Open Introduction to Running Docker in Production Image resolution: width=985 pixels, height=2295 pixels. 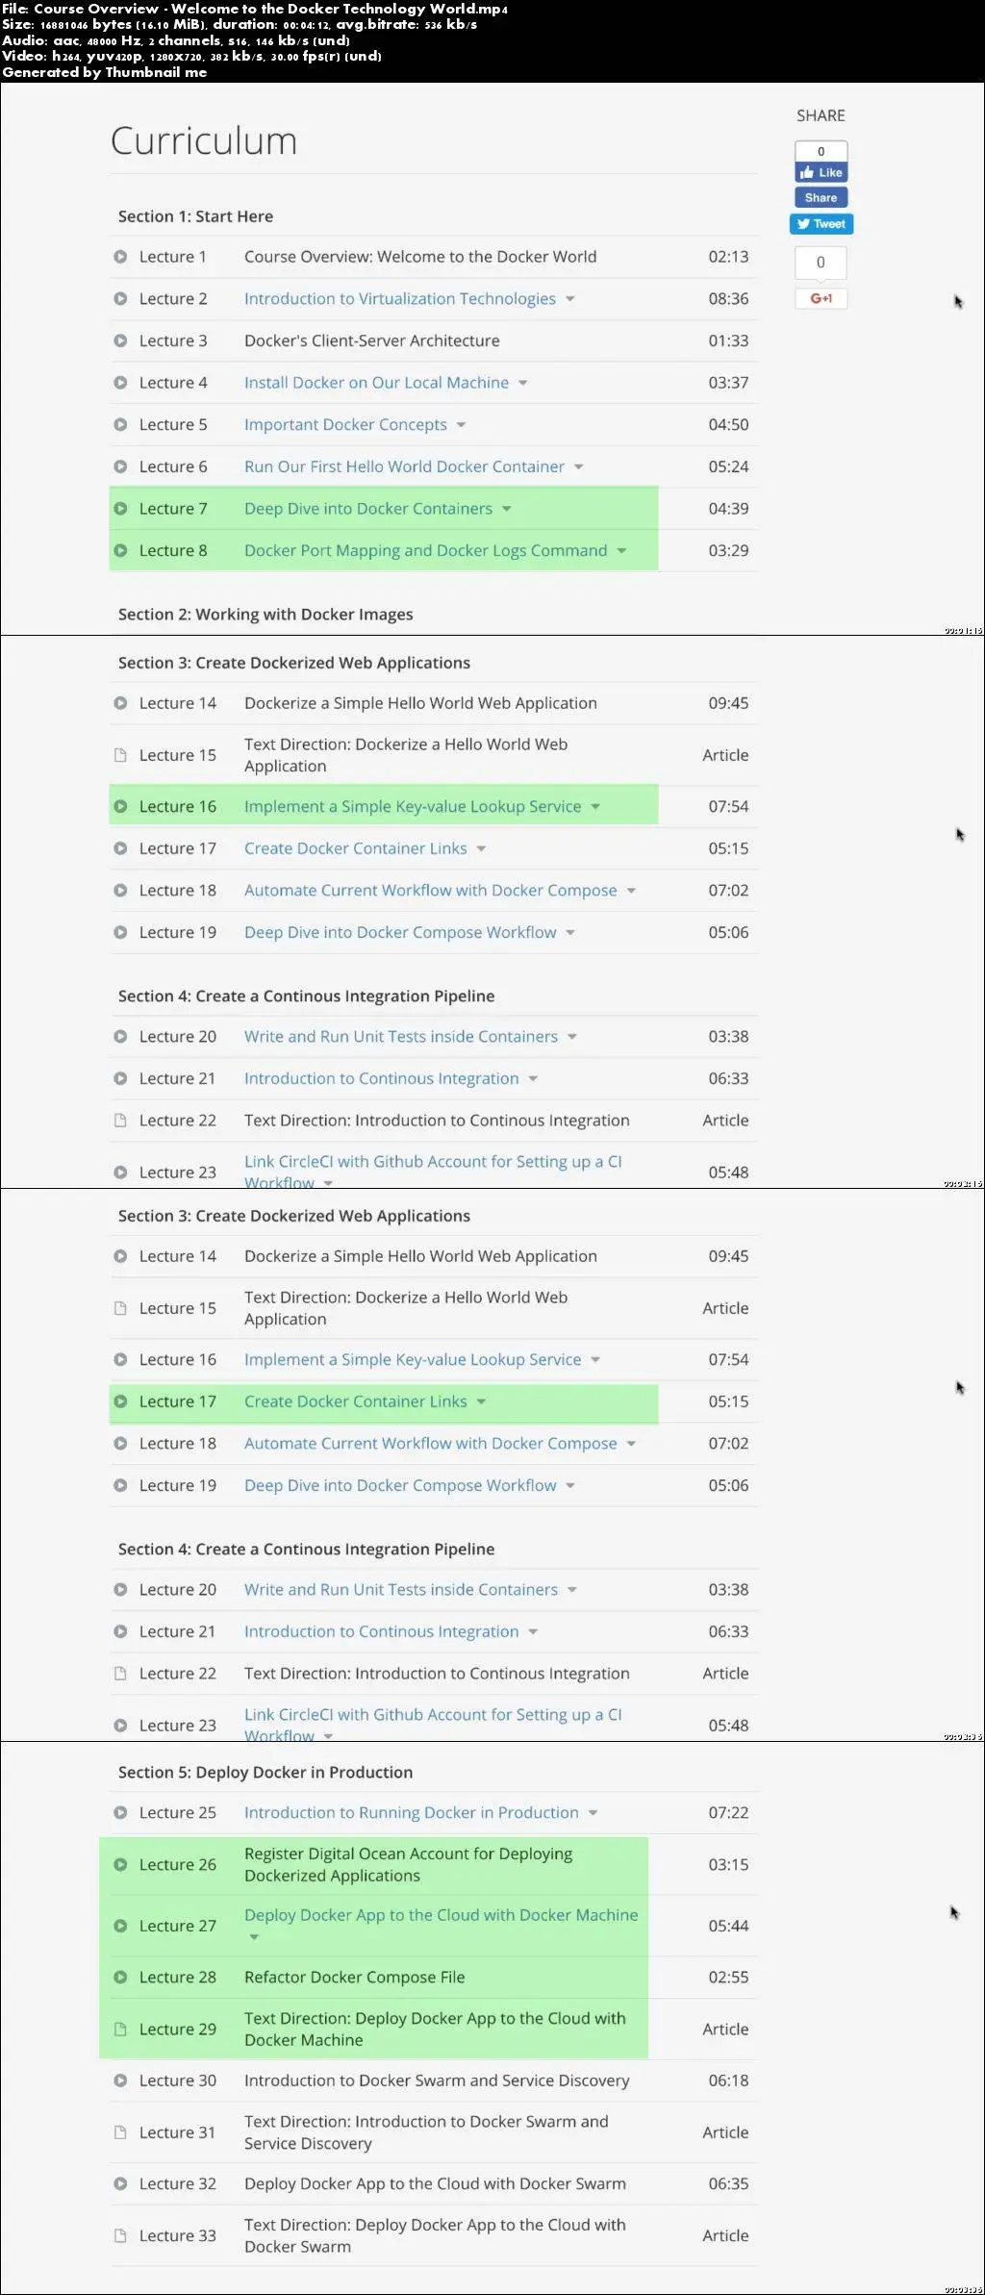click(x=412, y=1813)
